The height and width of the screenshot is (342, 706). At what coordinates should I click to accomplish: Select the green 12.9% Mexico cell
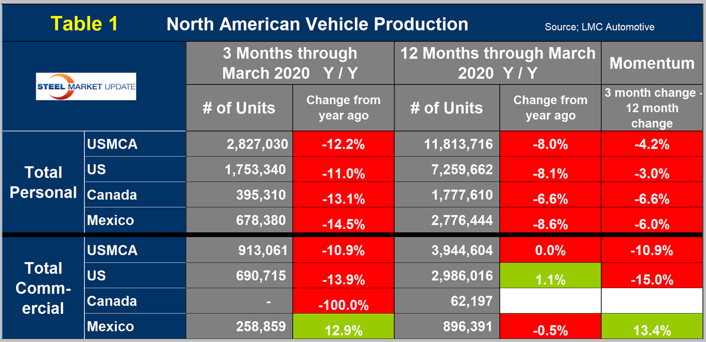343,327
